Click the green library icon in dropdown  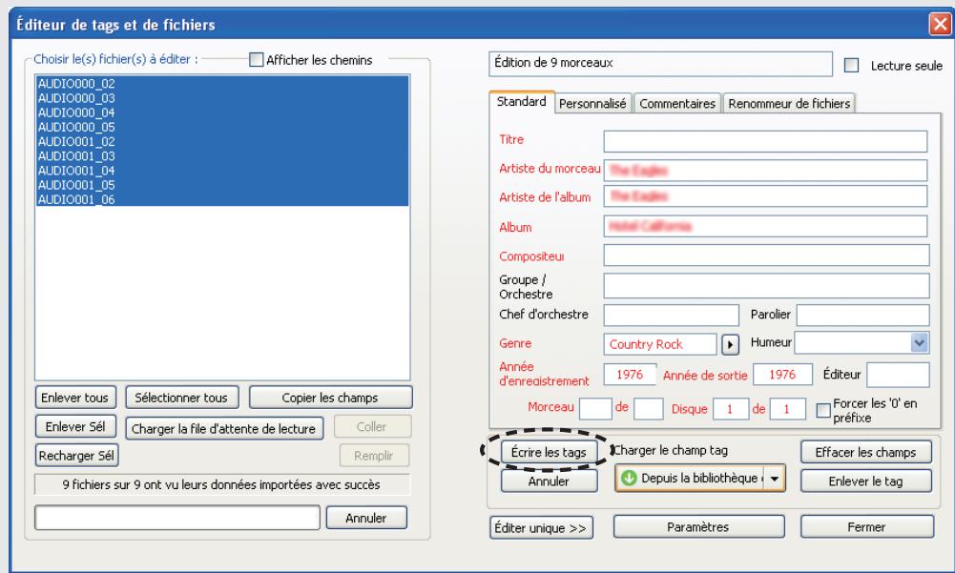click(628, 479)
